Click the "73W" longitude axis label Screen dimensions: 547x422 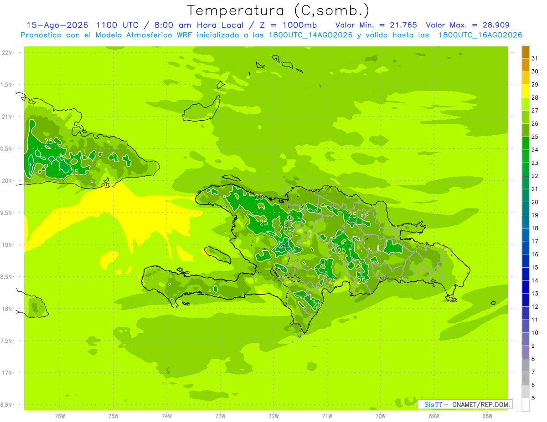coord(220,416)
